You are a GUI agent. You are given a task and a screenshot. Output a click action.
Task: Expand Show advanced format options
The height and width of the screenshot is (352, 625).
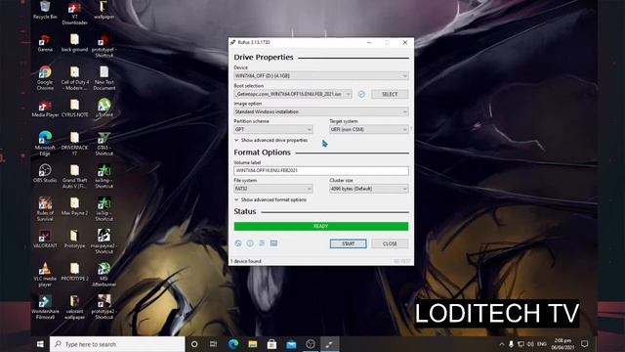[271, 199]
